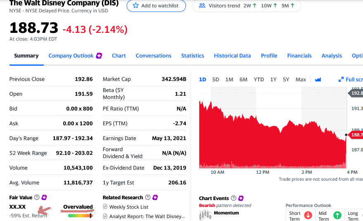Select the 6M chart range

click(x=243, y=80)
